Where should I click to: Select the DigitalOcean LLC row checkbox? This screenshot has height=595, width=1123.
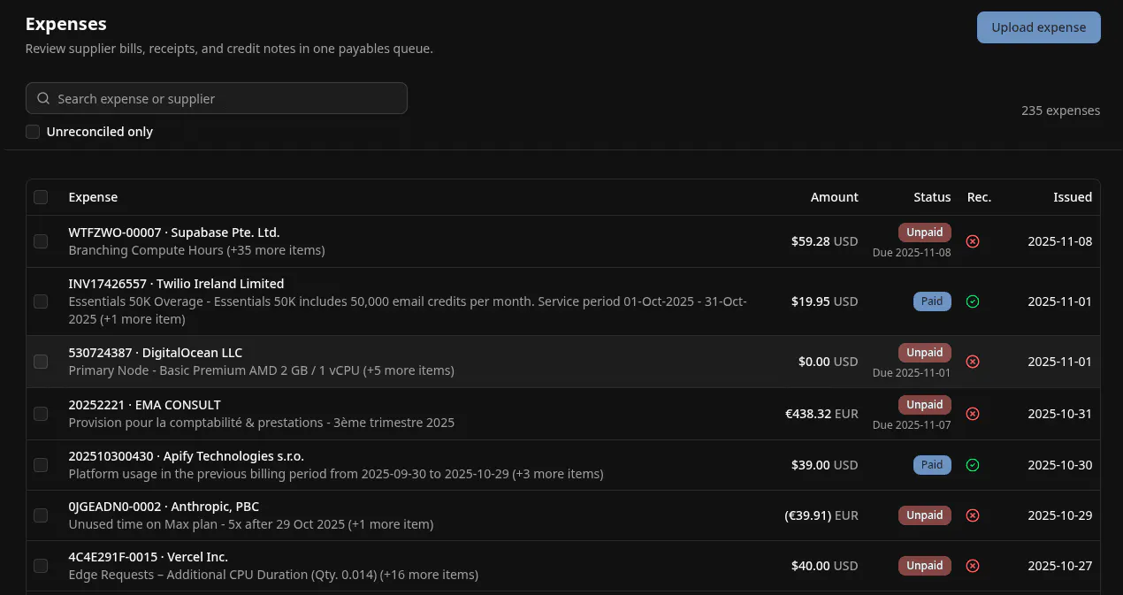point(41,362)
